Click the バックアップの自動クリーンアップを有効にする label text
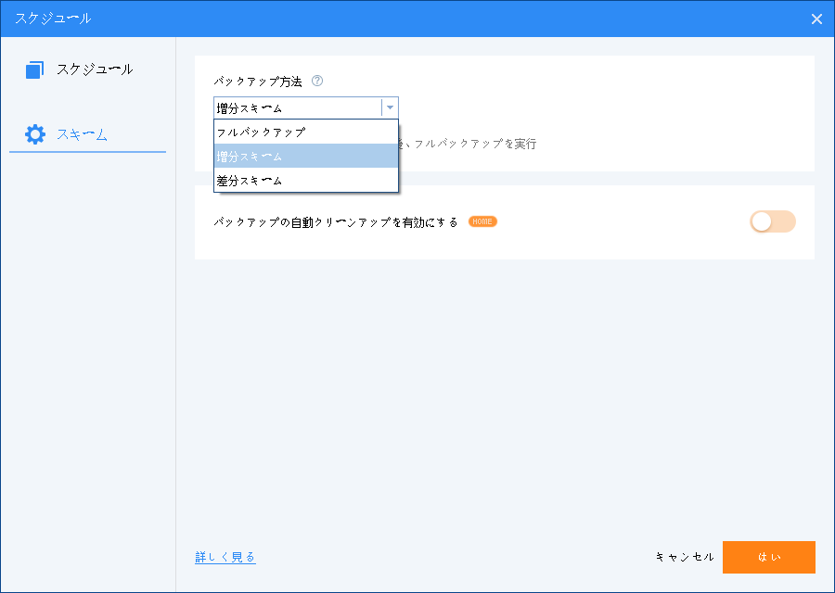 336,222
